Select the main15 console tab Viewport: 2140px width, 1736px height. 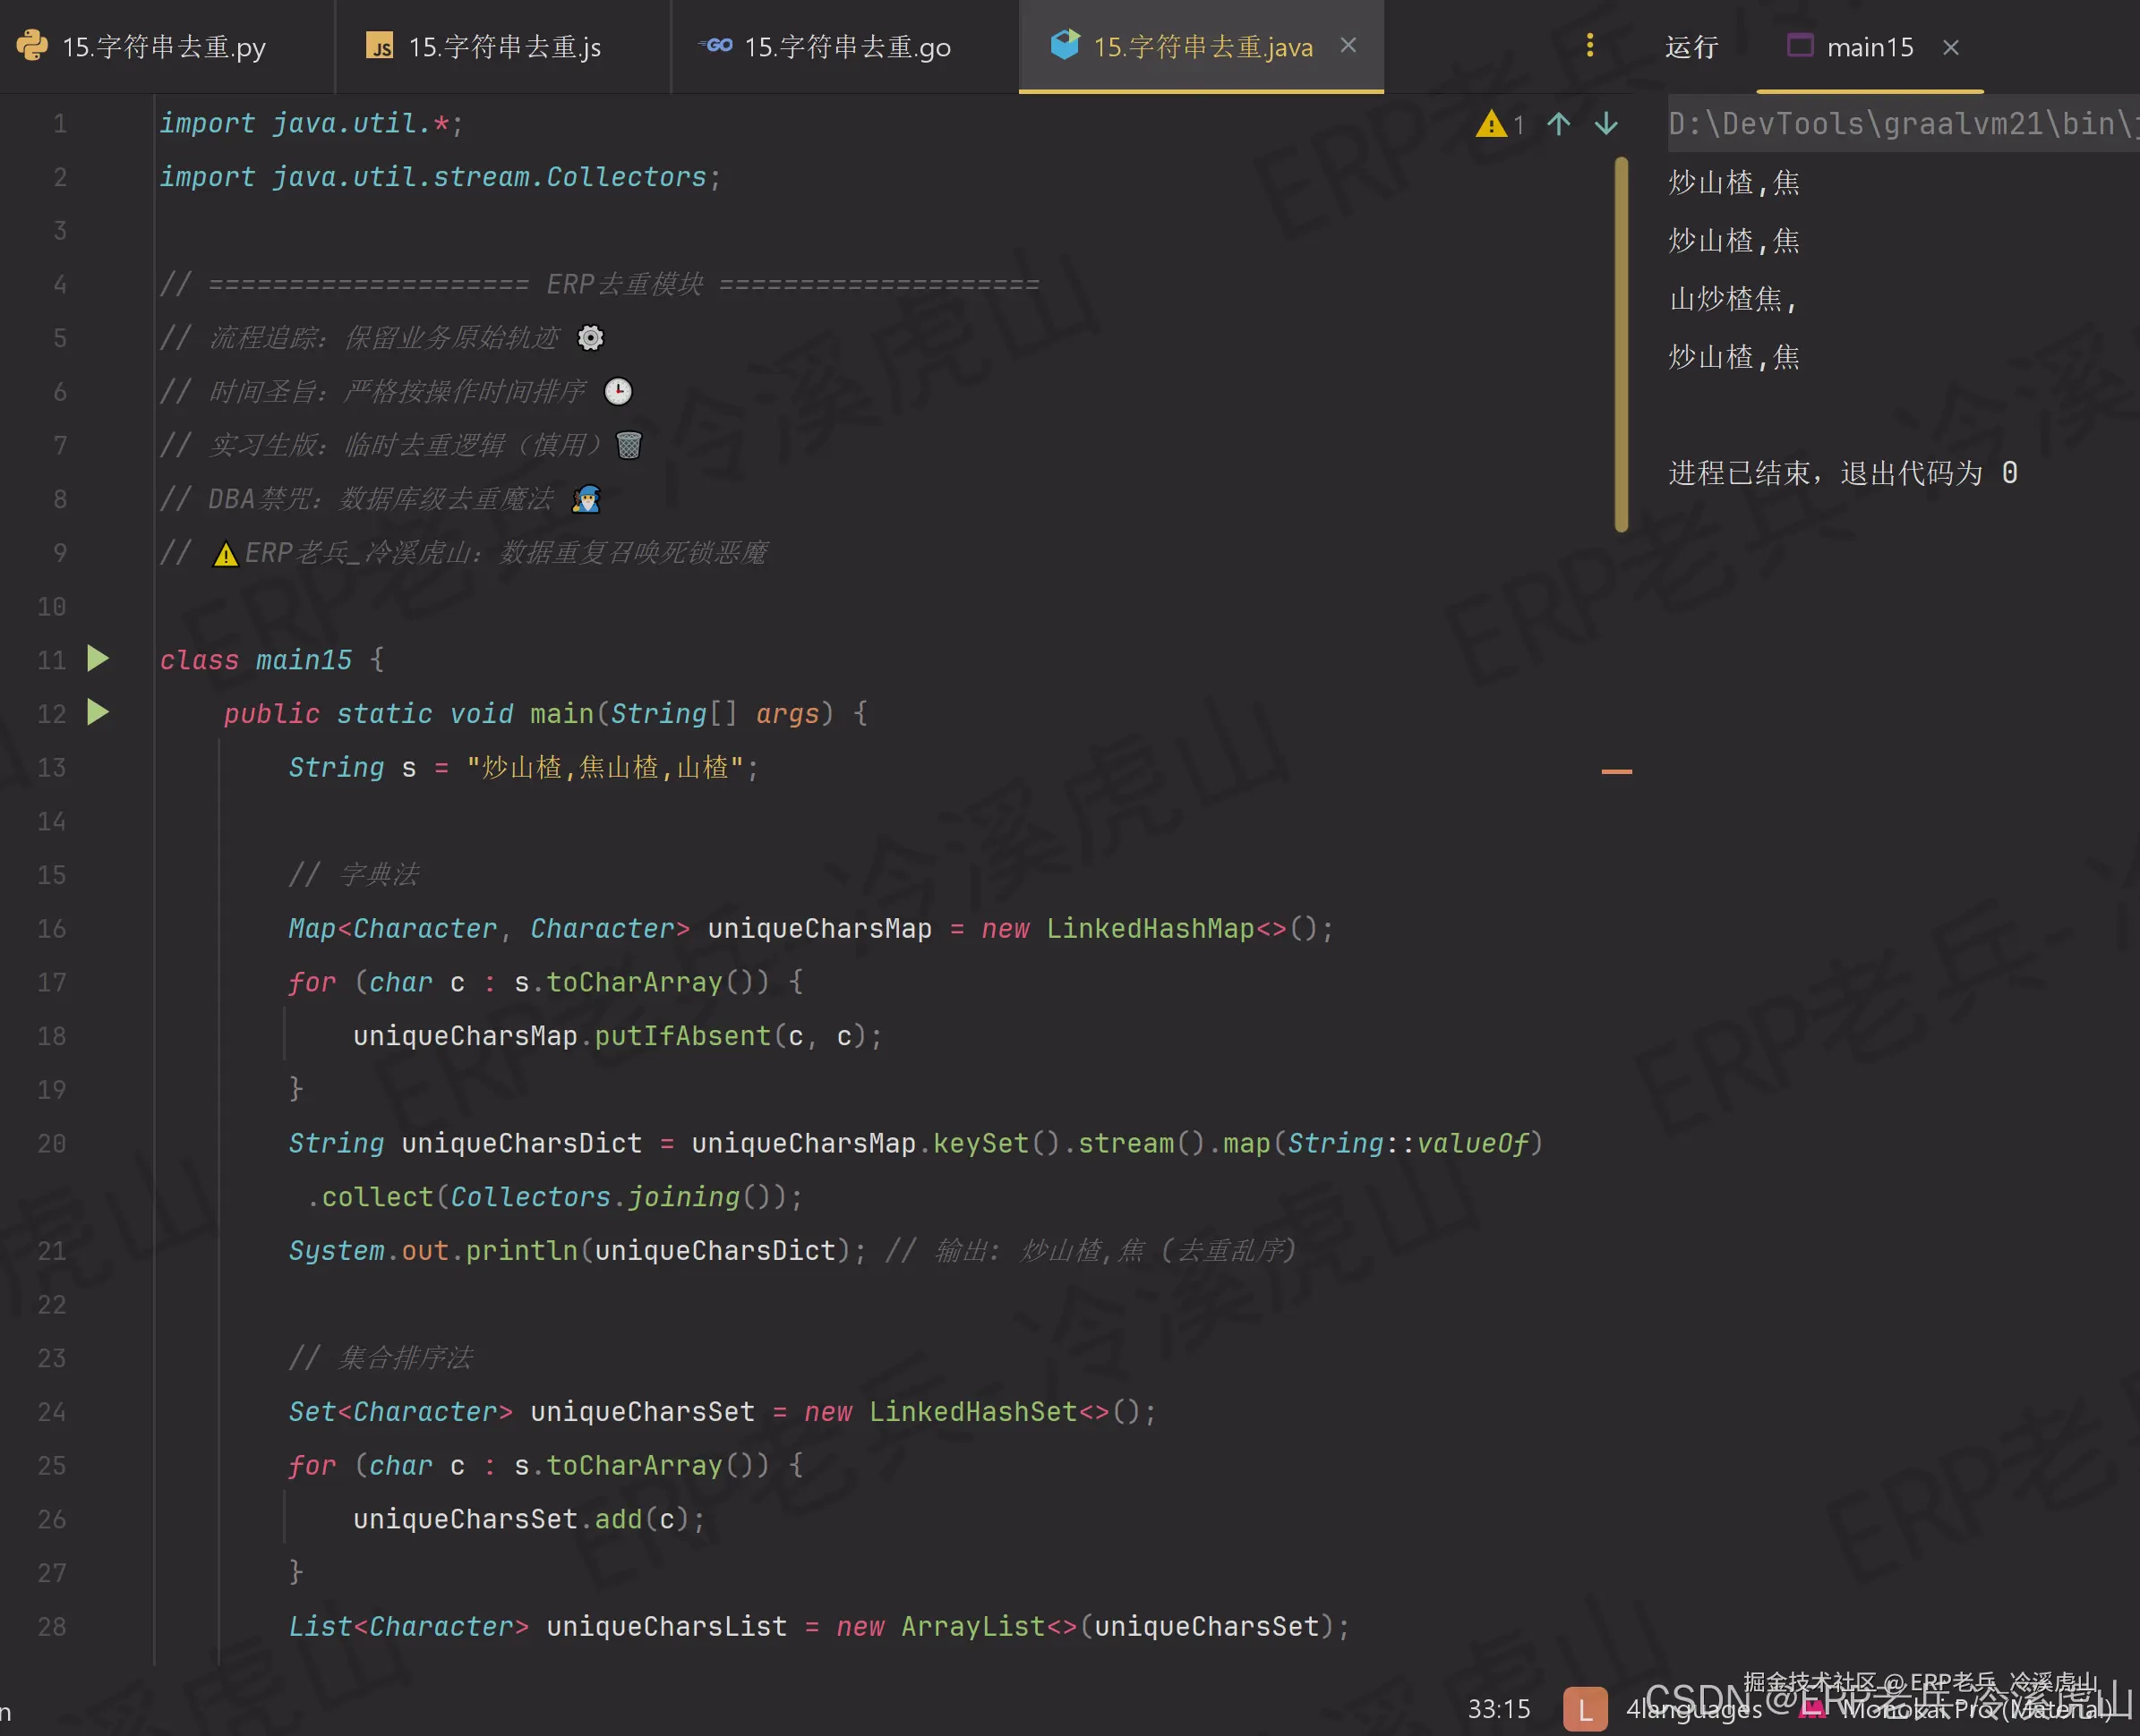pos(1870,46)
